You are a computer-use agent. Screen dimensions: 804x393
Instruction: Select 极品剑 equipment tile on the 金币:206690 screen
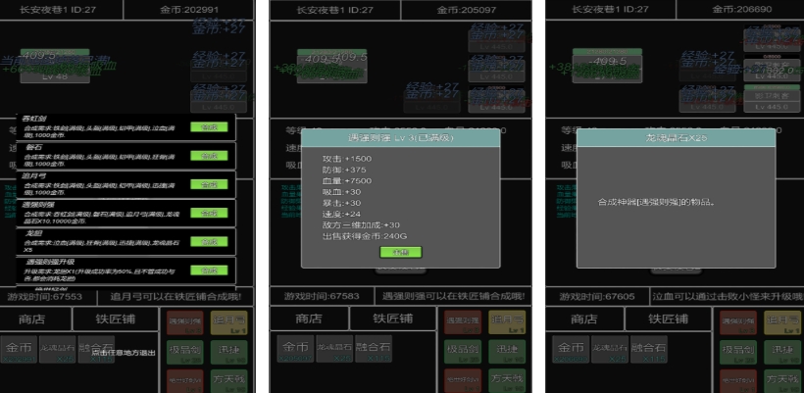coord(738,352)
